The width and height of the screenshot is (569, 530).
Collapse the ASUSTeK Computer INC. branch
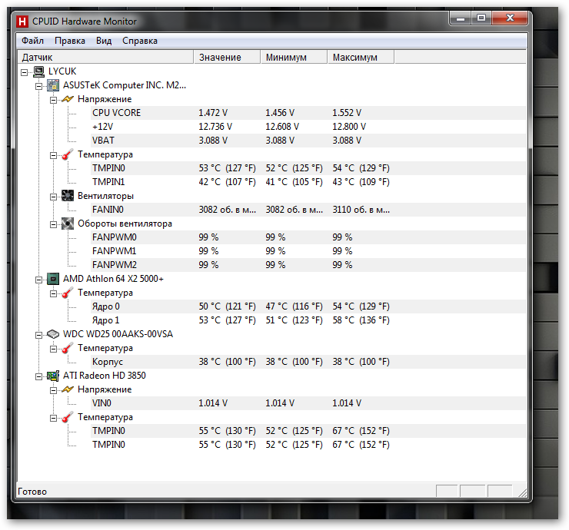point(39,85)
